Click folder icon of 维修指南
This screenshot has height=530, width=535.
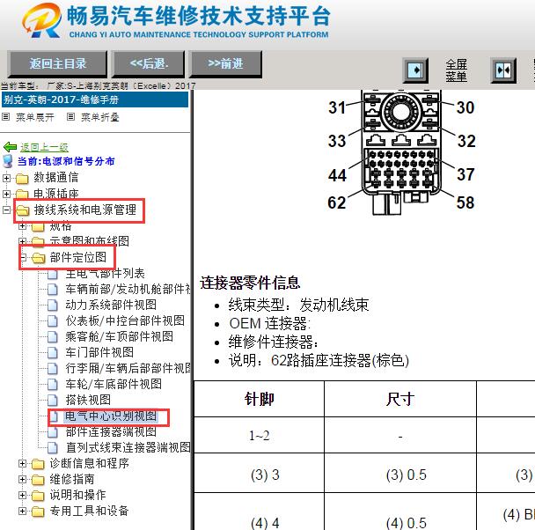(x=38, y=480)
